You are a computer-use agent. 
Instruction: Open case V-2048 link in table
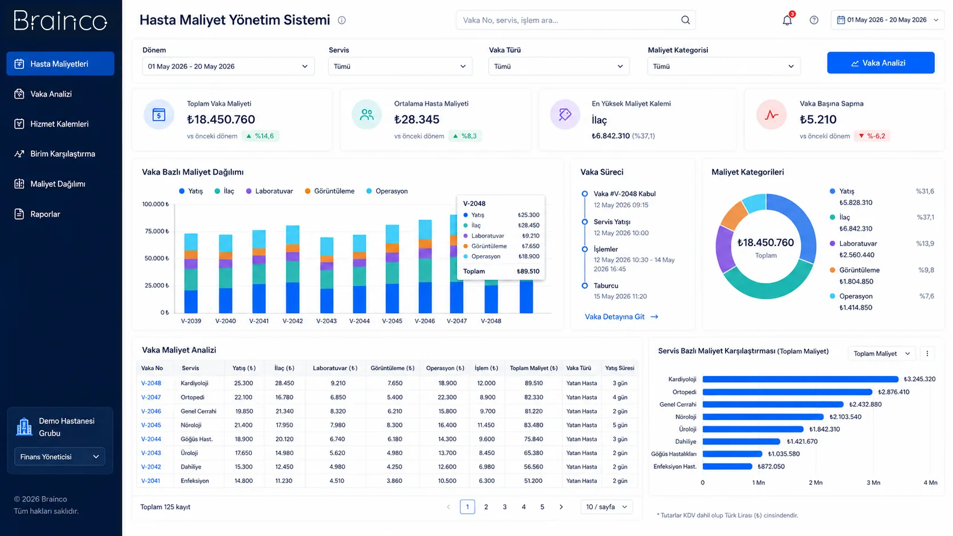coord(151,383)
